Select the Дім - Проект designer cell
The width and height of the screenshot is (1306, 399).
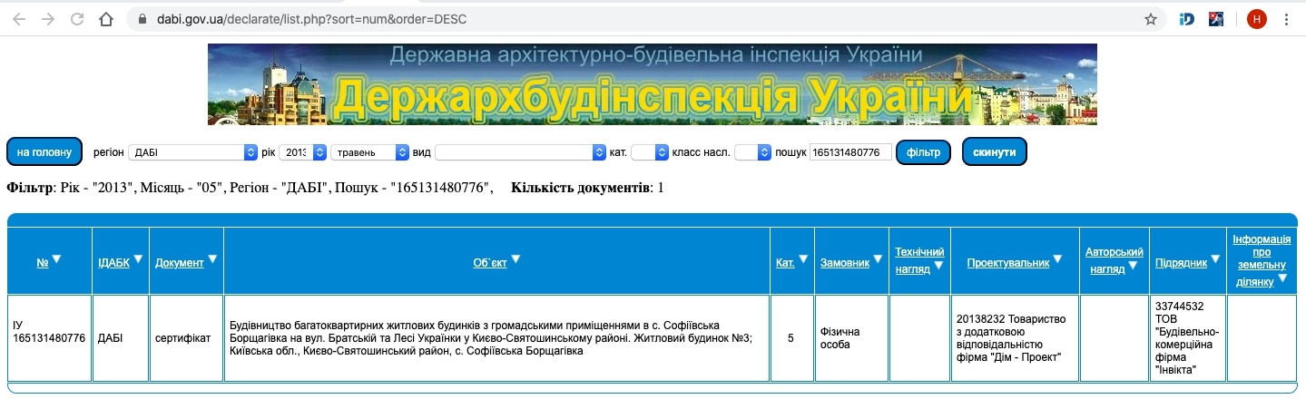coord(1015,337)
